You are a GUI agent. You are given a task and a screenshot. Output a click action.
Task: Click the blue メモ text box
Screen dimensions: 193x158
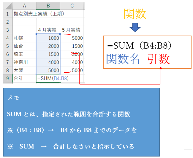(x=81, y=122)
